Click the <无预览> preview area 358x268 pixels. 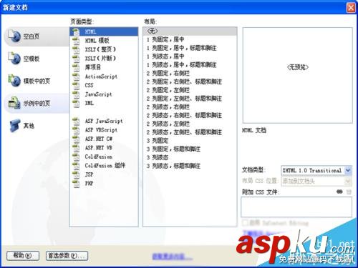[x=298, y=75]
